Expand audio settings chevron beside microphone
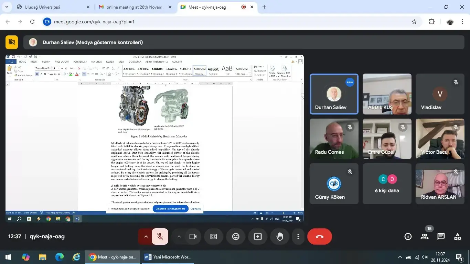This screenshot has height=264, width=470. click(146, 236)
